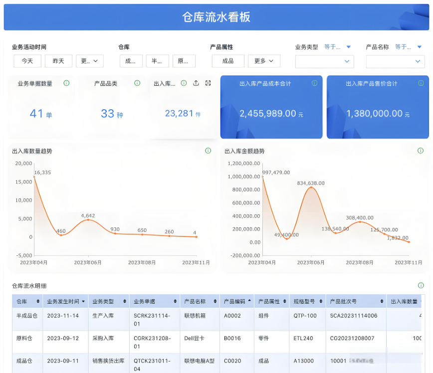Click info icon on 业务单据数量 card

[66, 83]
